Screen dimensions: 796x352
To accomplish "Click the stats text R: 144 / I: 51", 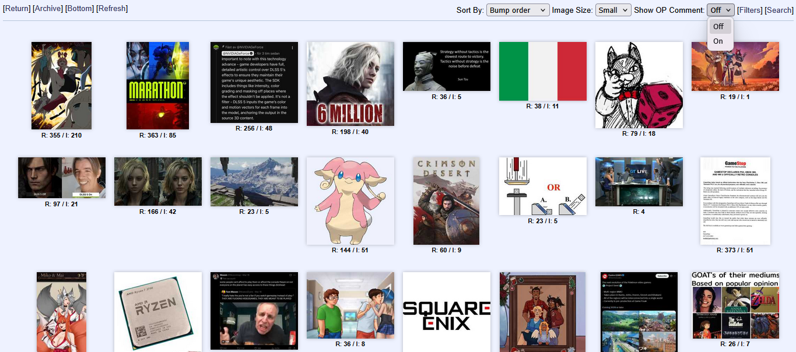I will point(350,250).
